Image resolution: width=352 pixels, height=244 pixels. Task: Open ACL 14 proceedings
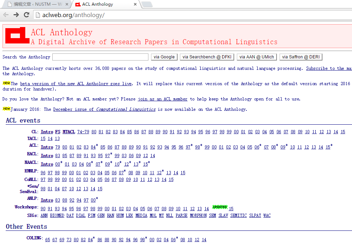click(321, 147)
